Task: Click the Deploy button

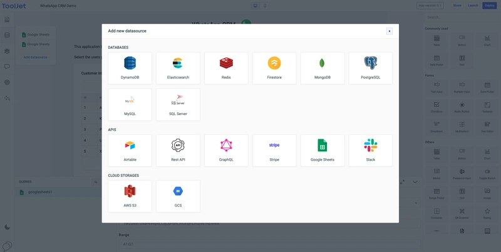Action: pos(489,6)
